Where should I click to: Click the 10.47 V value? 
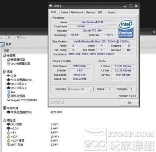pos(55,136)
